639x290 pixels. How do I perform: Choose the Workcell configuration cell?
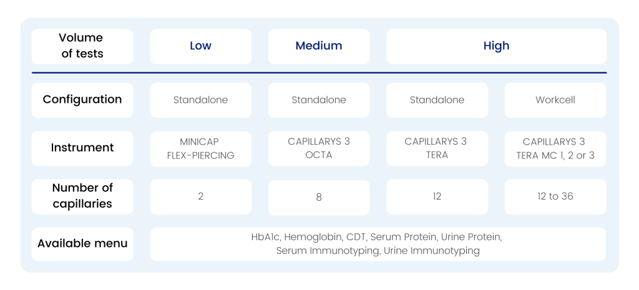555,100
